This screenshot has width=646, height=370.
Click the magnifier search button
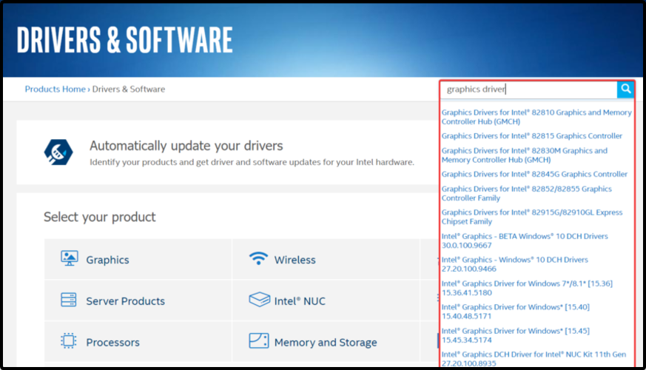[626, 90]
